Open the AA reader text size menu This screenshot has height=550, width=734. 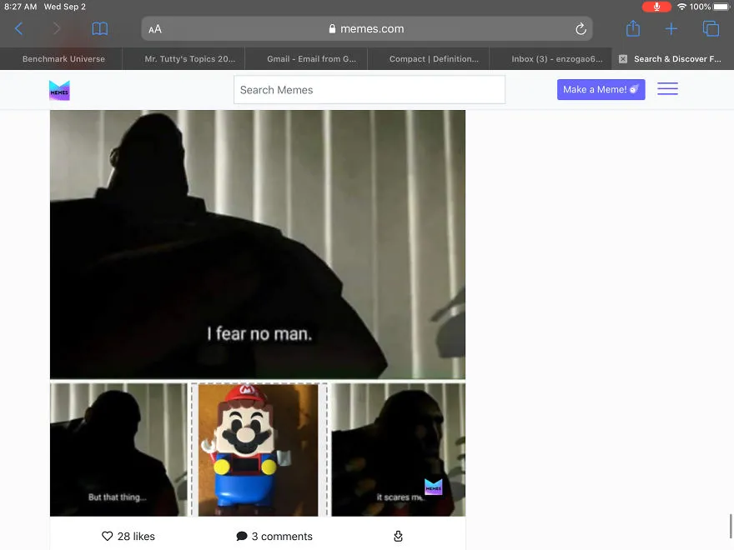(155, 29)
